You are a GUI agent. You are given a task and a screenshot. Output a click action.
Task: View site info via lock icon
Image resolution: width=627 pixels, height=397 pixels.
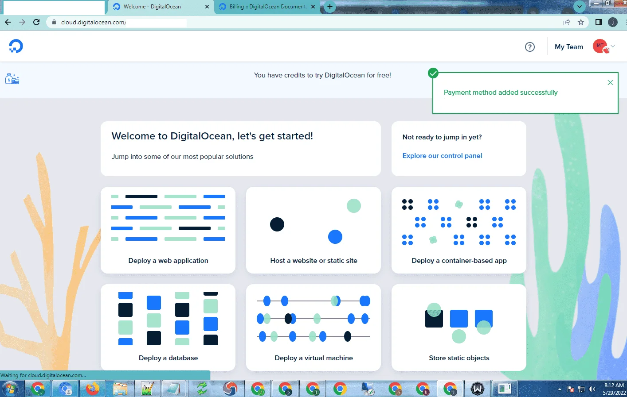[54, 22]
